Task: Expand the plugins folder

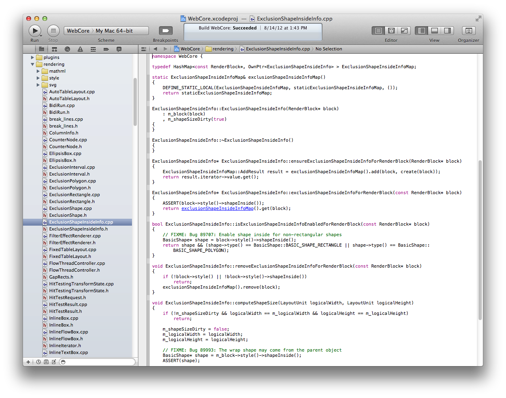Action: 32,57
